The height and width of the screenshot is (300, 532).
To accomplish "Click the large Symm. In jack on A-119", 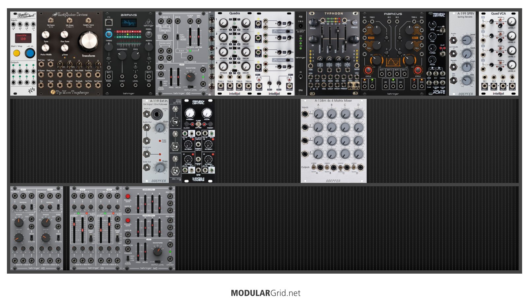I will coord(157,114).
